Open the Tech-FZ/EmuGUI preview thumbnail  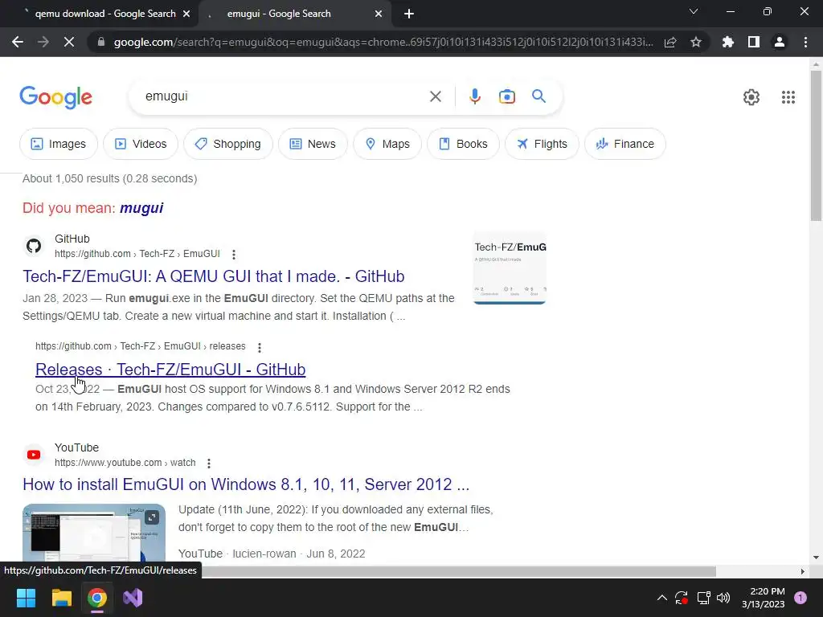[x=510, y=268]
